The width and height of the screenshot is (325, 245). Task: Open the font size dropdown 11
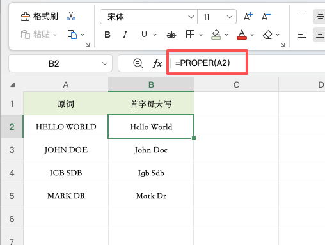[x=217, y=17]
